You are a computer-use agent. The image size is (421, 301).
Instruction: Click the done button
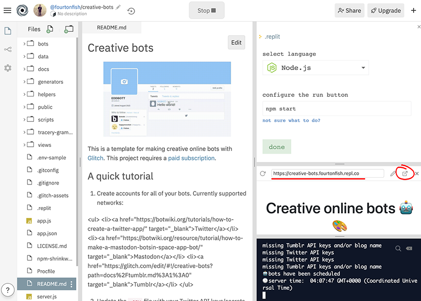click(277, 147)
